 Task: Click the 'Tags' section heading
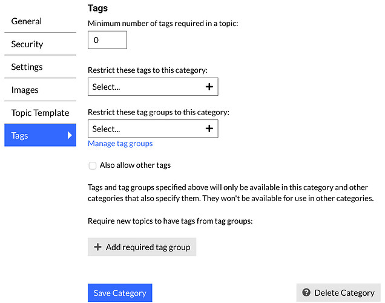tap(97, 8)
